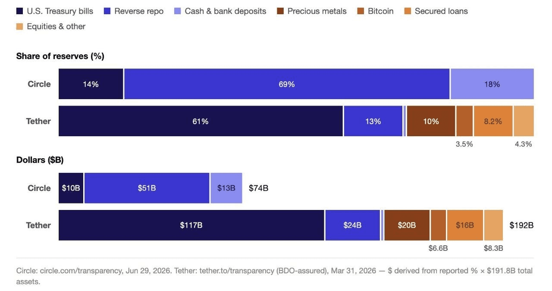Click the Bitcoin legend swatch

click(361, 11)
